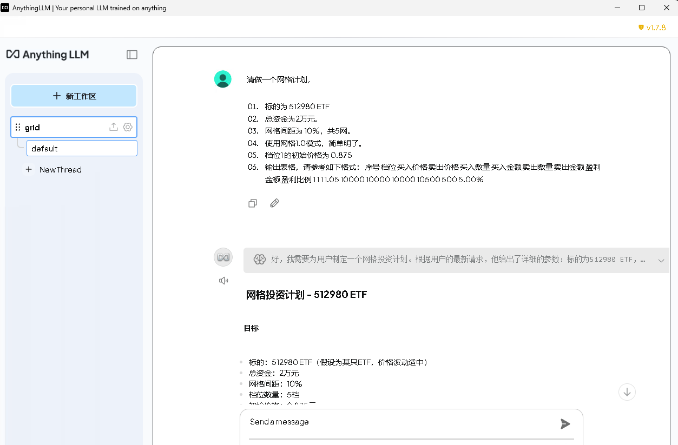Screen dimensions: 678x445
Task: Open the default thread
Action: coord(82,148)
